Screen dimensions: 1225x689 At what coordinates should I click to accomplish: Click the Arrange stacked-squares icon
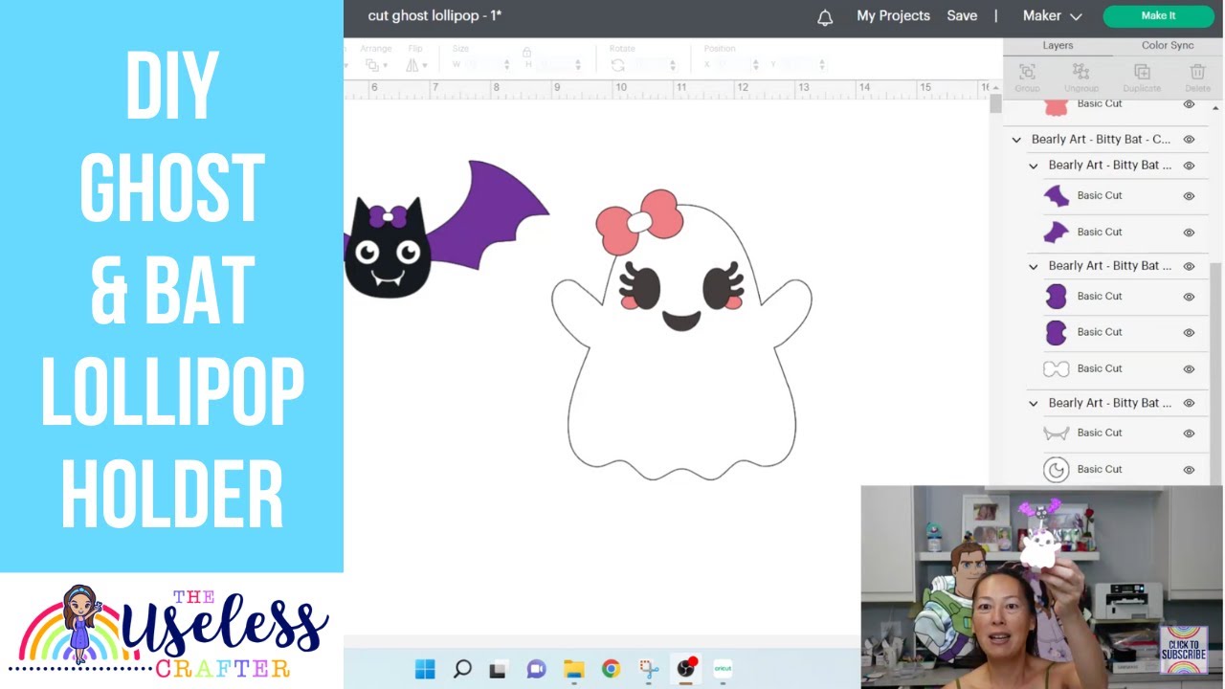coord(371,65)
